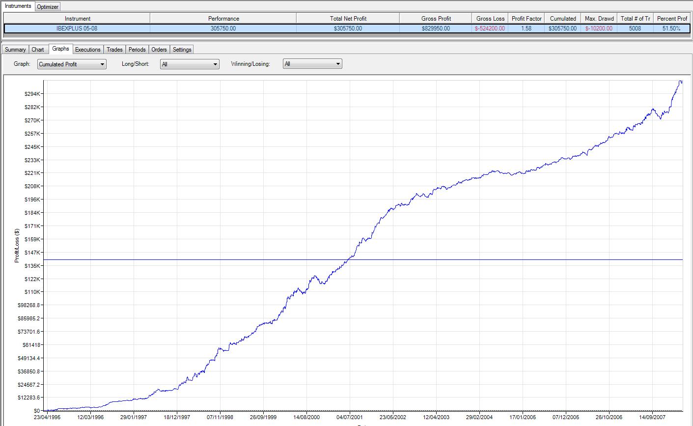The width and height of the screenshot is (693, 426).
Task: View the Trades tab
Action: click(x=114, y=50)
